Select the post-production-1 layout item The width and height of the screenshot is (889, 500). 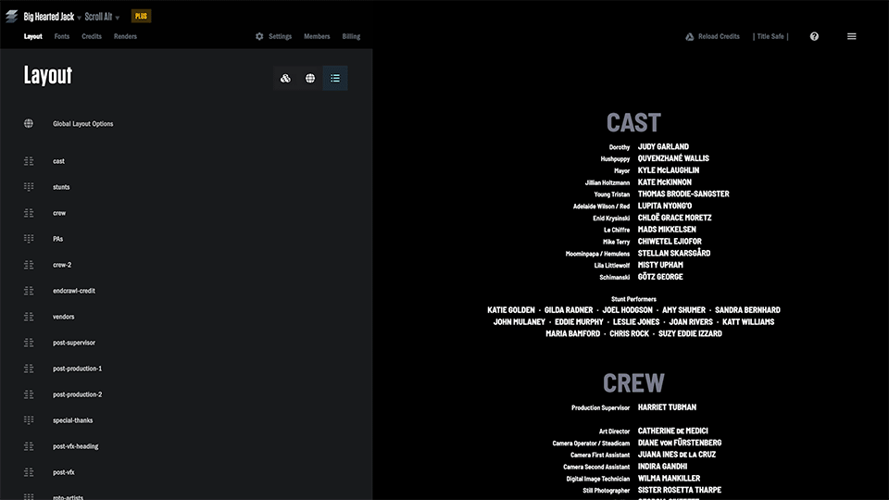tap(78, 369)
